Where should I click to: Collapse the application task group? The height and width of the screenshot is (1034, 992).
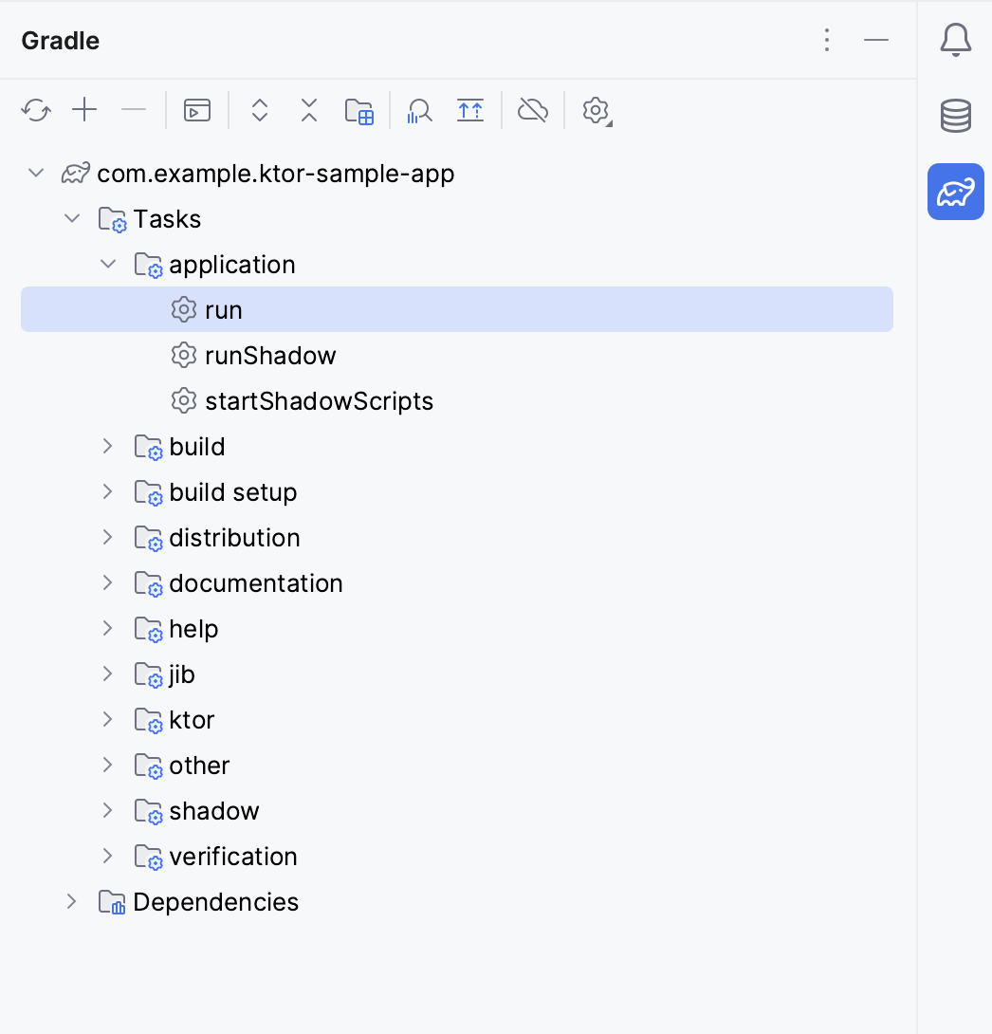(x=108, y=264)
